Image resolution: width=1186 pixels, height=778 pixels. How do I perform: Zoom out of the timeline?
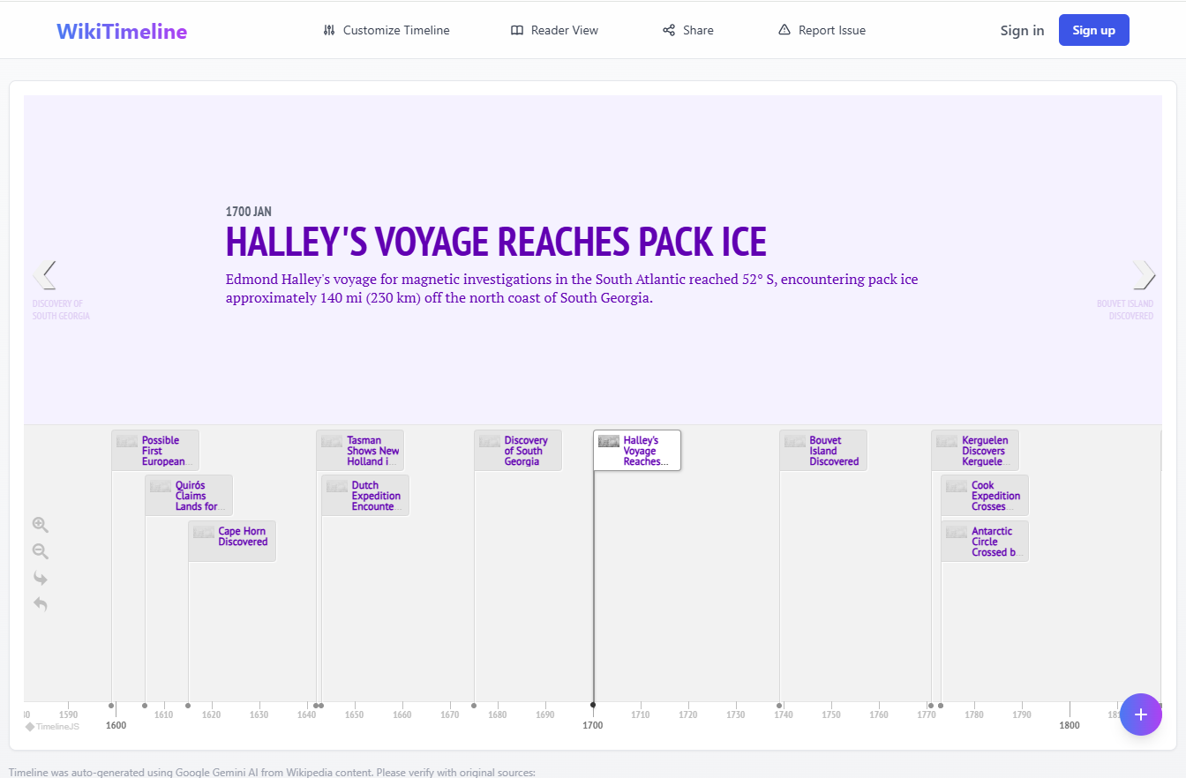coord(41,550)
